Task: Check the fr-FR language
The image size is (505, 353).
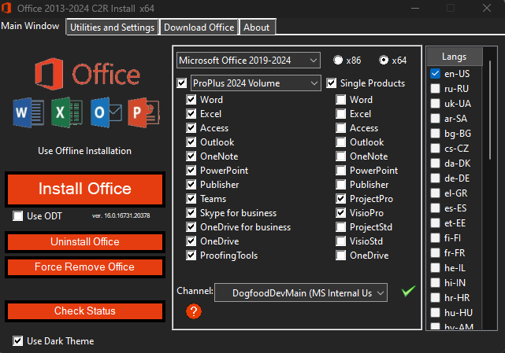Action: pos(435,253)
